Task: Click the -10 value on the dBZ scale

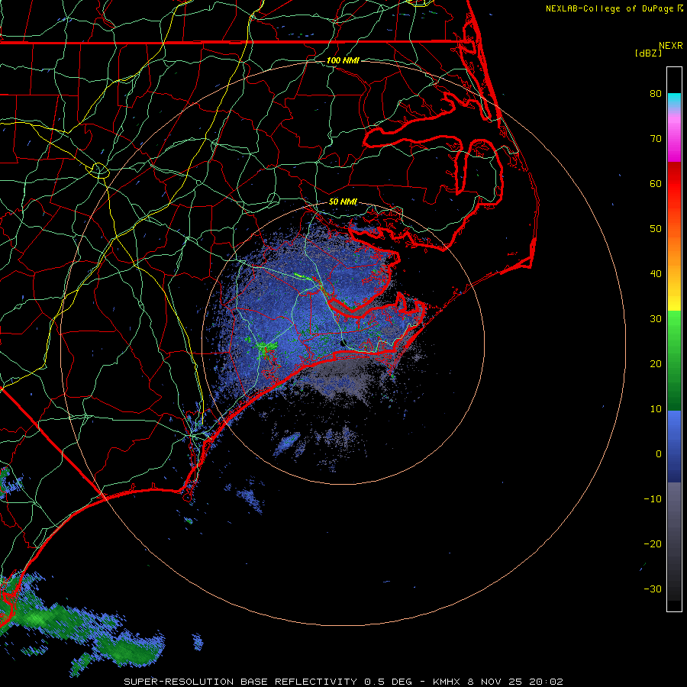Action: click(x=653, y=498)
